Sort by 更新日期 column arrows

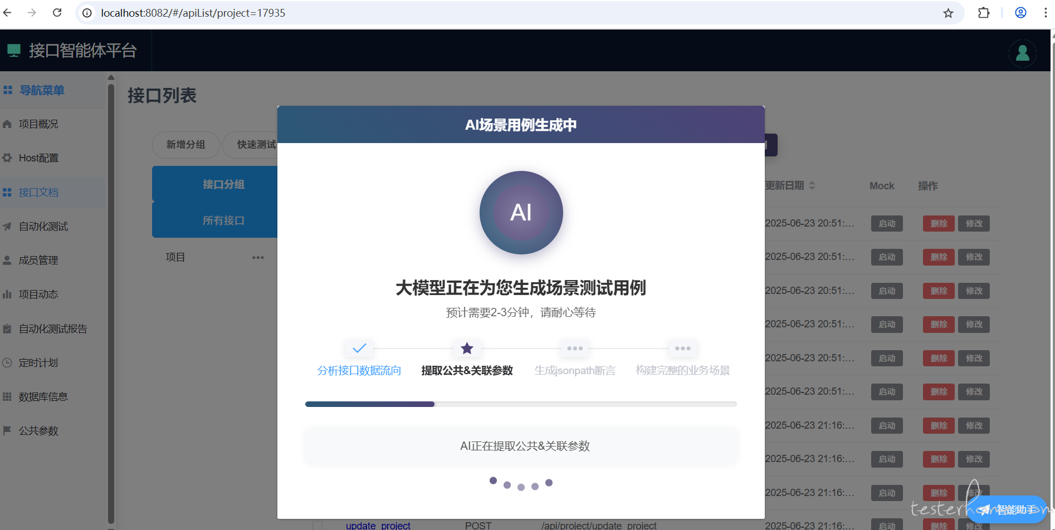point(812,186)
